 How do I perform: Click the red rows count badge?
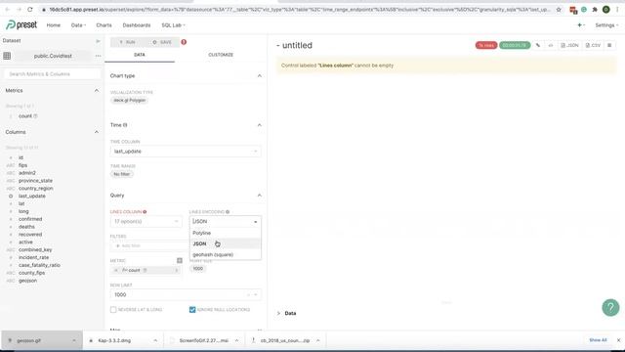coord(486,46)
